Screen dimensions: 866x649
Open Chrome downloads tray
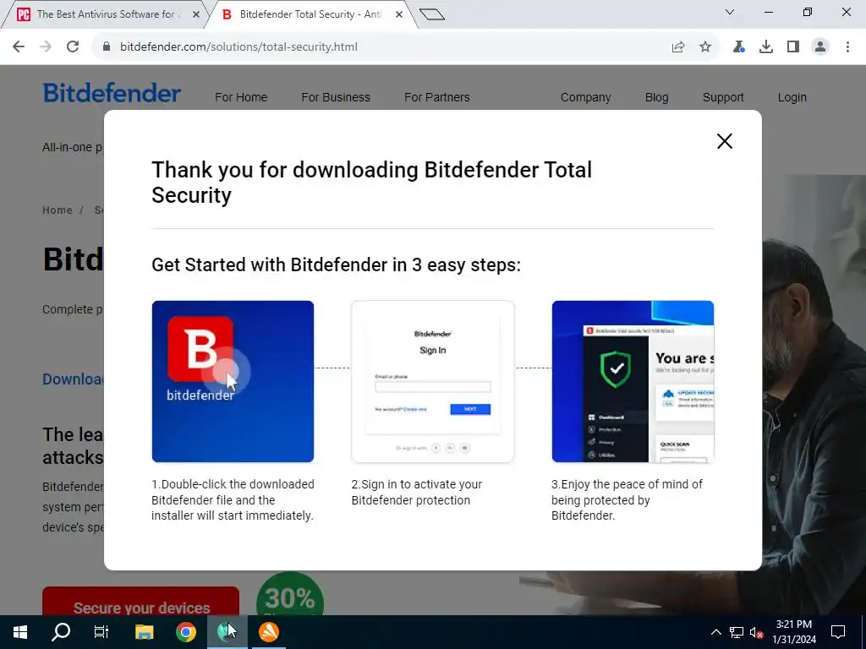(765, 47)
